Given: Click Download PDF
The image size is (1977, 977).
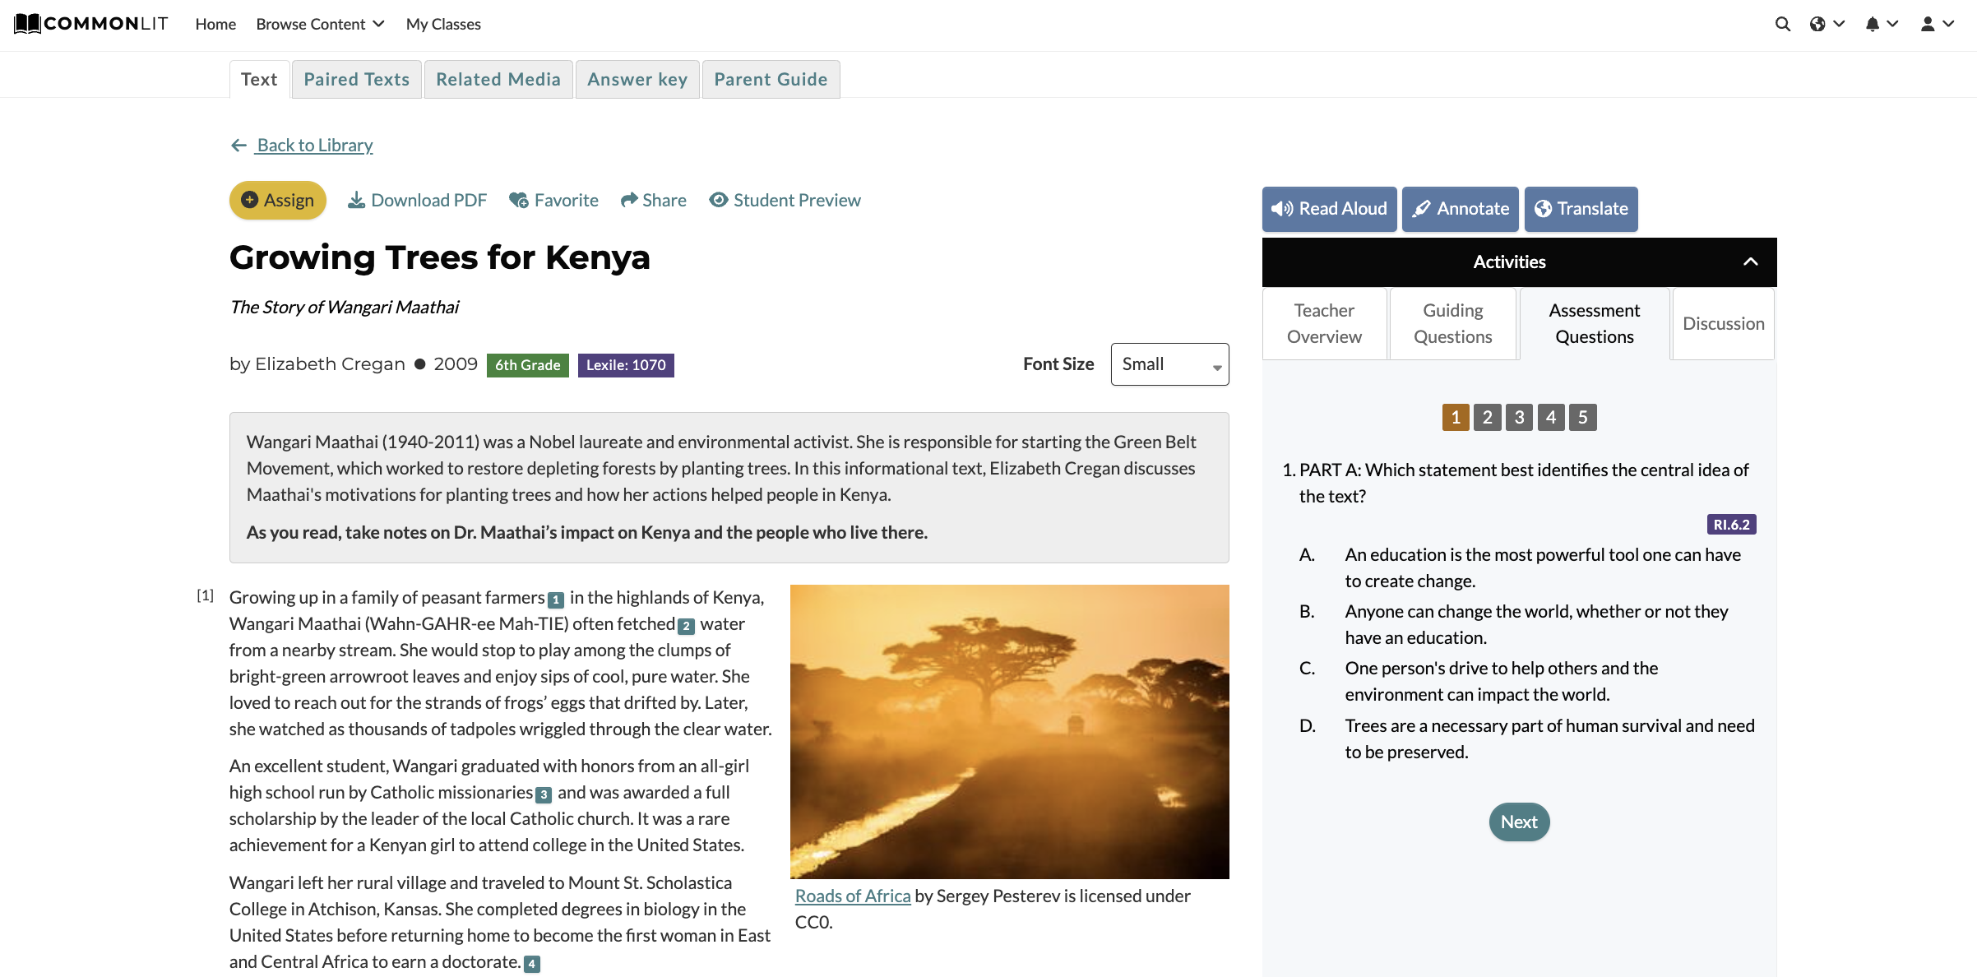Looking at the screenshot, I should click(417, 201).
